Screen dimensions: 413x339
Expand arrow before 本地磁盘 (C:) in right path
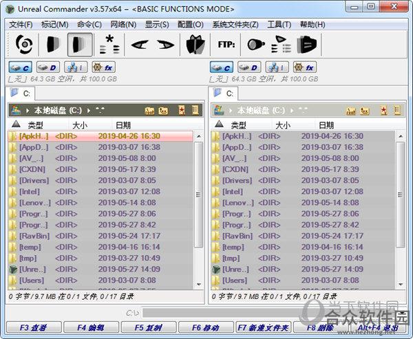231,111
